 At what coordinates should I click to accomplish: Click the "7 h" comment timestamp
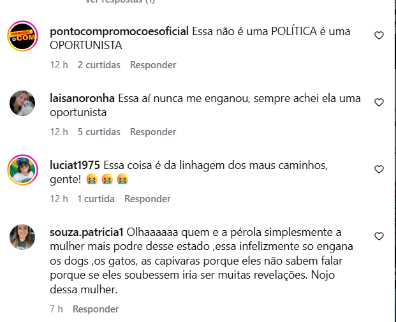tap(56, 309)
